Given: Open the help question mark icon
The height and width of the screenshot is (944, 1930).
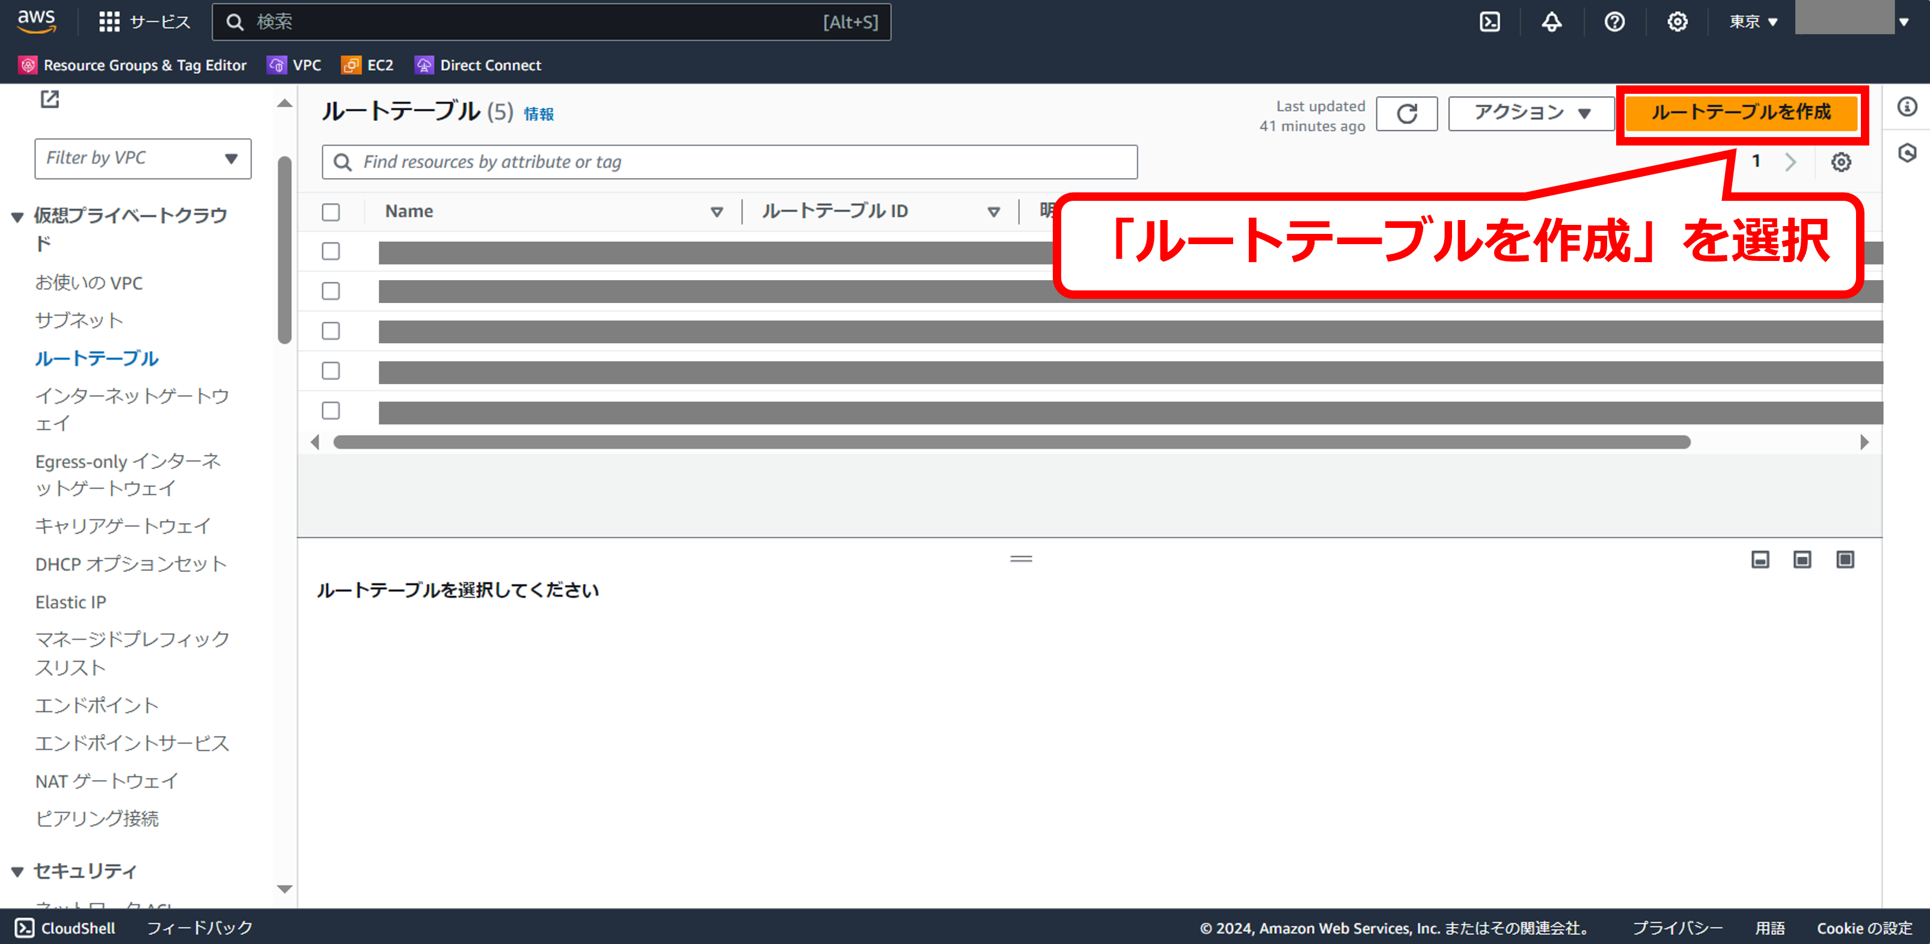Looking at the screenshot, I should pyautogui.click(x=1614, y=22).
